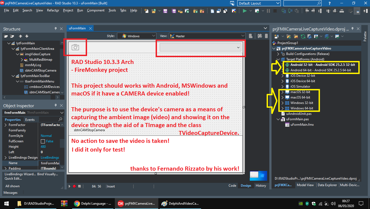Click the View Form toolbar icon
370x209 pixels.
[x=219, y=11]
